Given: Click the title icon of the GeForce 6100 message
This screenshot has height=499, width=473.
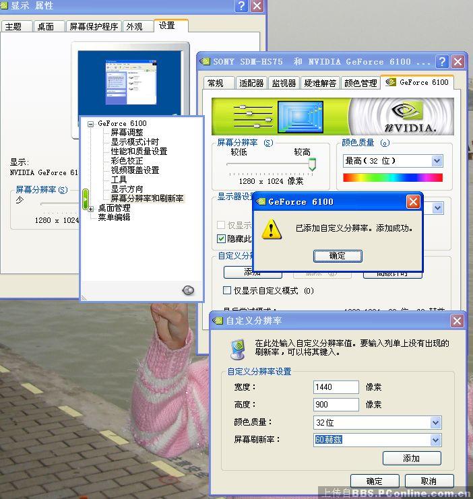Looking at the screenshot, I should click(261, 201).
